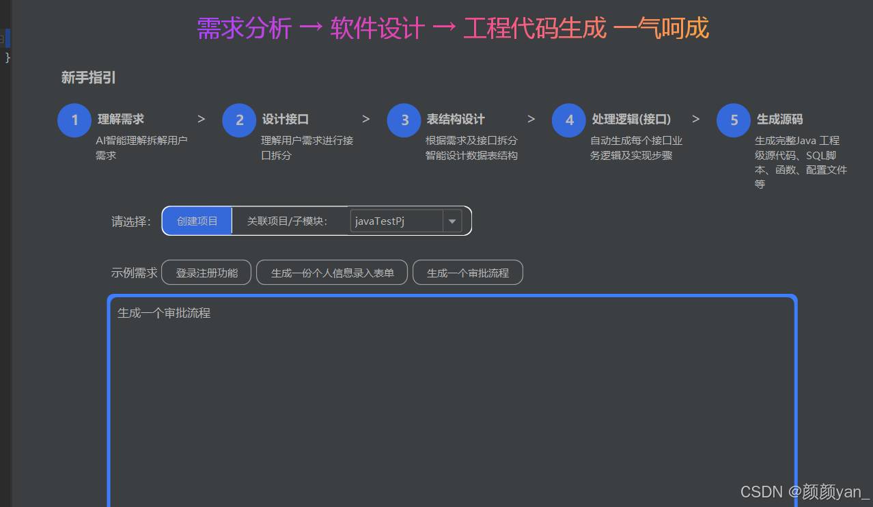Click the 表结构设计 step title
The height and width of the screenshot is (507, 873).
click(x=456, y=119)
